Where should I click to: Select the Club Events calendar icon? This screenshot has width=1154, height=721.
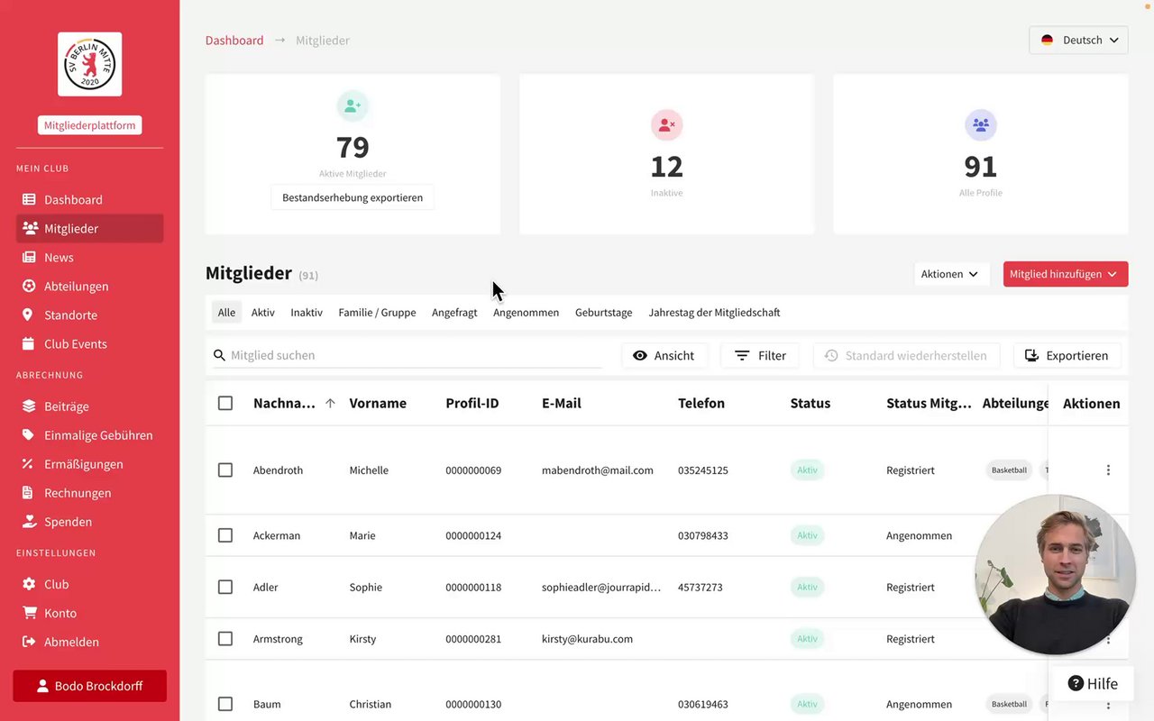(29, 343)
